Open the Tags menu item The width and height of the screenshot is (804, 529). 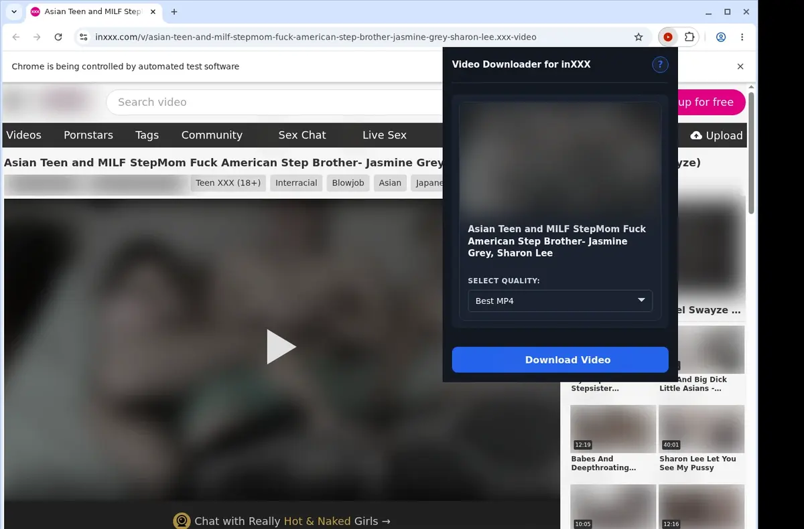pos(147,135)
